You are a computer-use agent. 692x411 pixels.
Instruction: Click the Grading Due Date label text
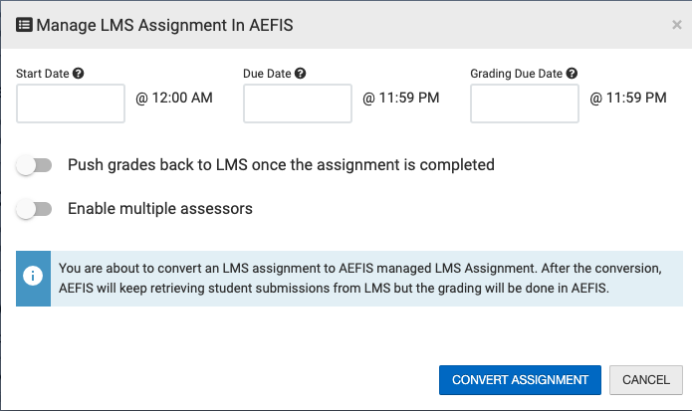[x=517, y=73]
